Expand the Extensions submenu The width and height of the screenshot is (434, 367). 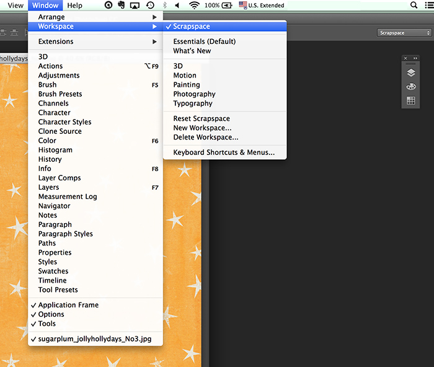pos(95,42)
